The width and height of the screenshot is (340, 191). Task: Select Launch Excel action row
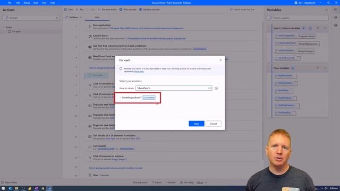(171, 37)
